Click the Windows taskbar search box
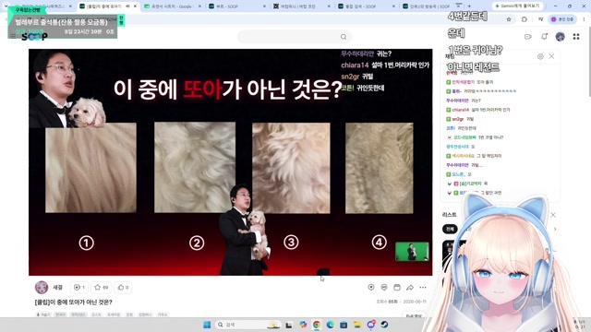 247,325
